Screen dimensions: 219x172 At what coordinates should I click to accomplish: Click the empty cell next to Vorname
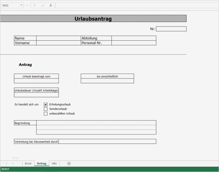point(59,43)
